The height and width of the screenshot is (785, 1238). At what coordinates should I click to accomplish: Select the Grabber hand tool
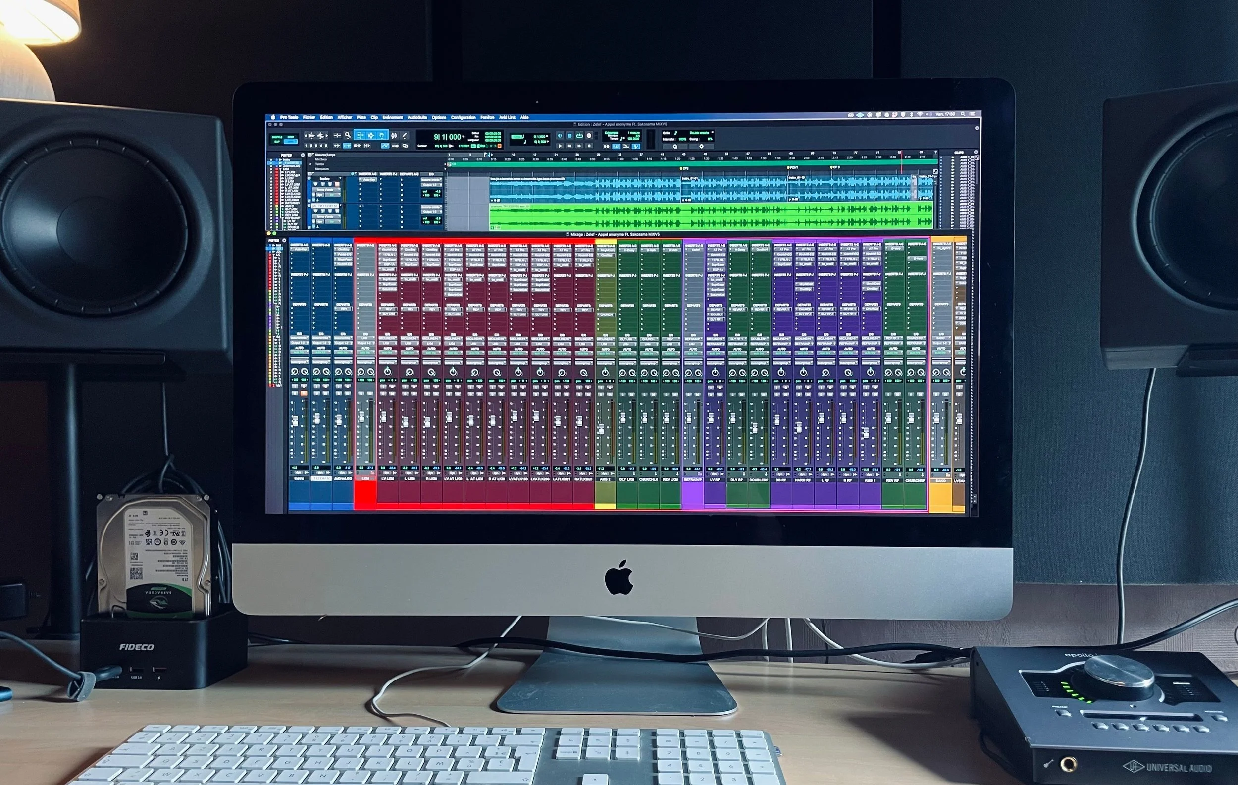382,135
